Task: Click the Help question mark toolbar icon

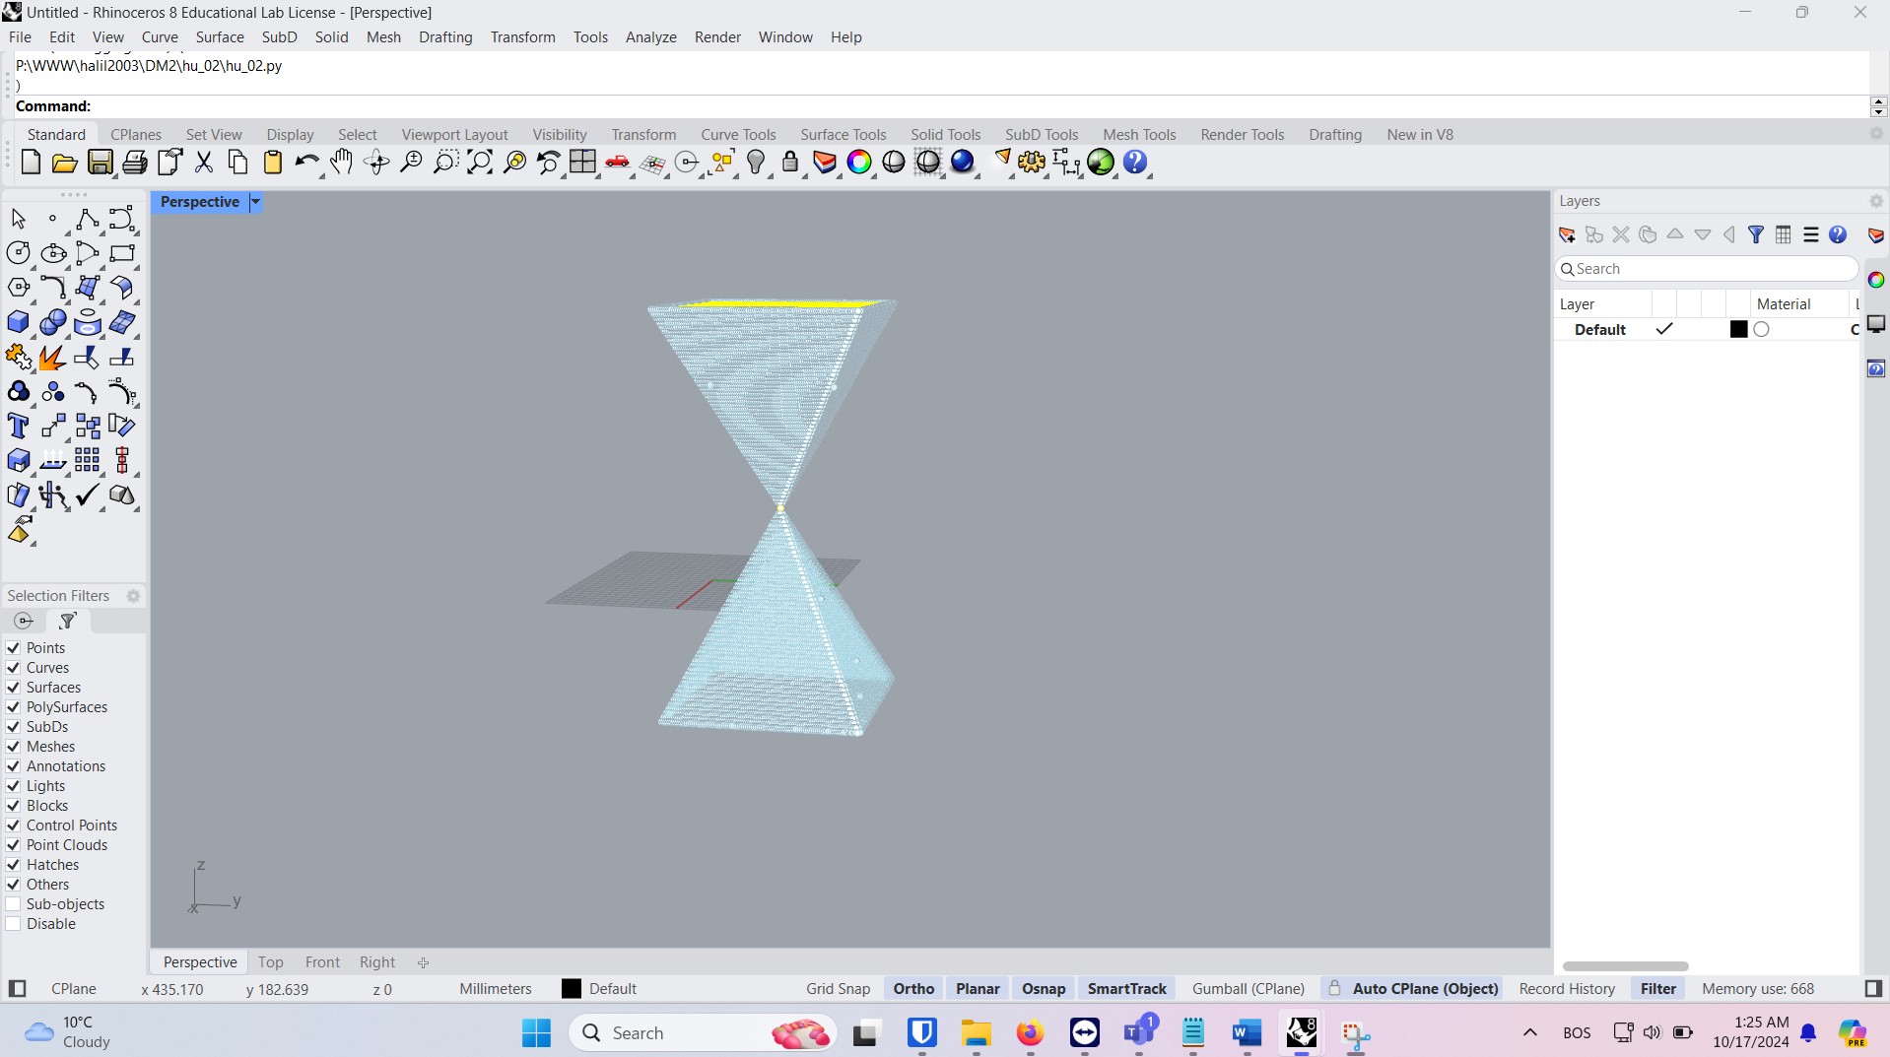Action: pyautogui.click(x=1134, y=163)
